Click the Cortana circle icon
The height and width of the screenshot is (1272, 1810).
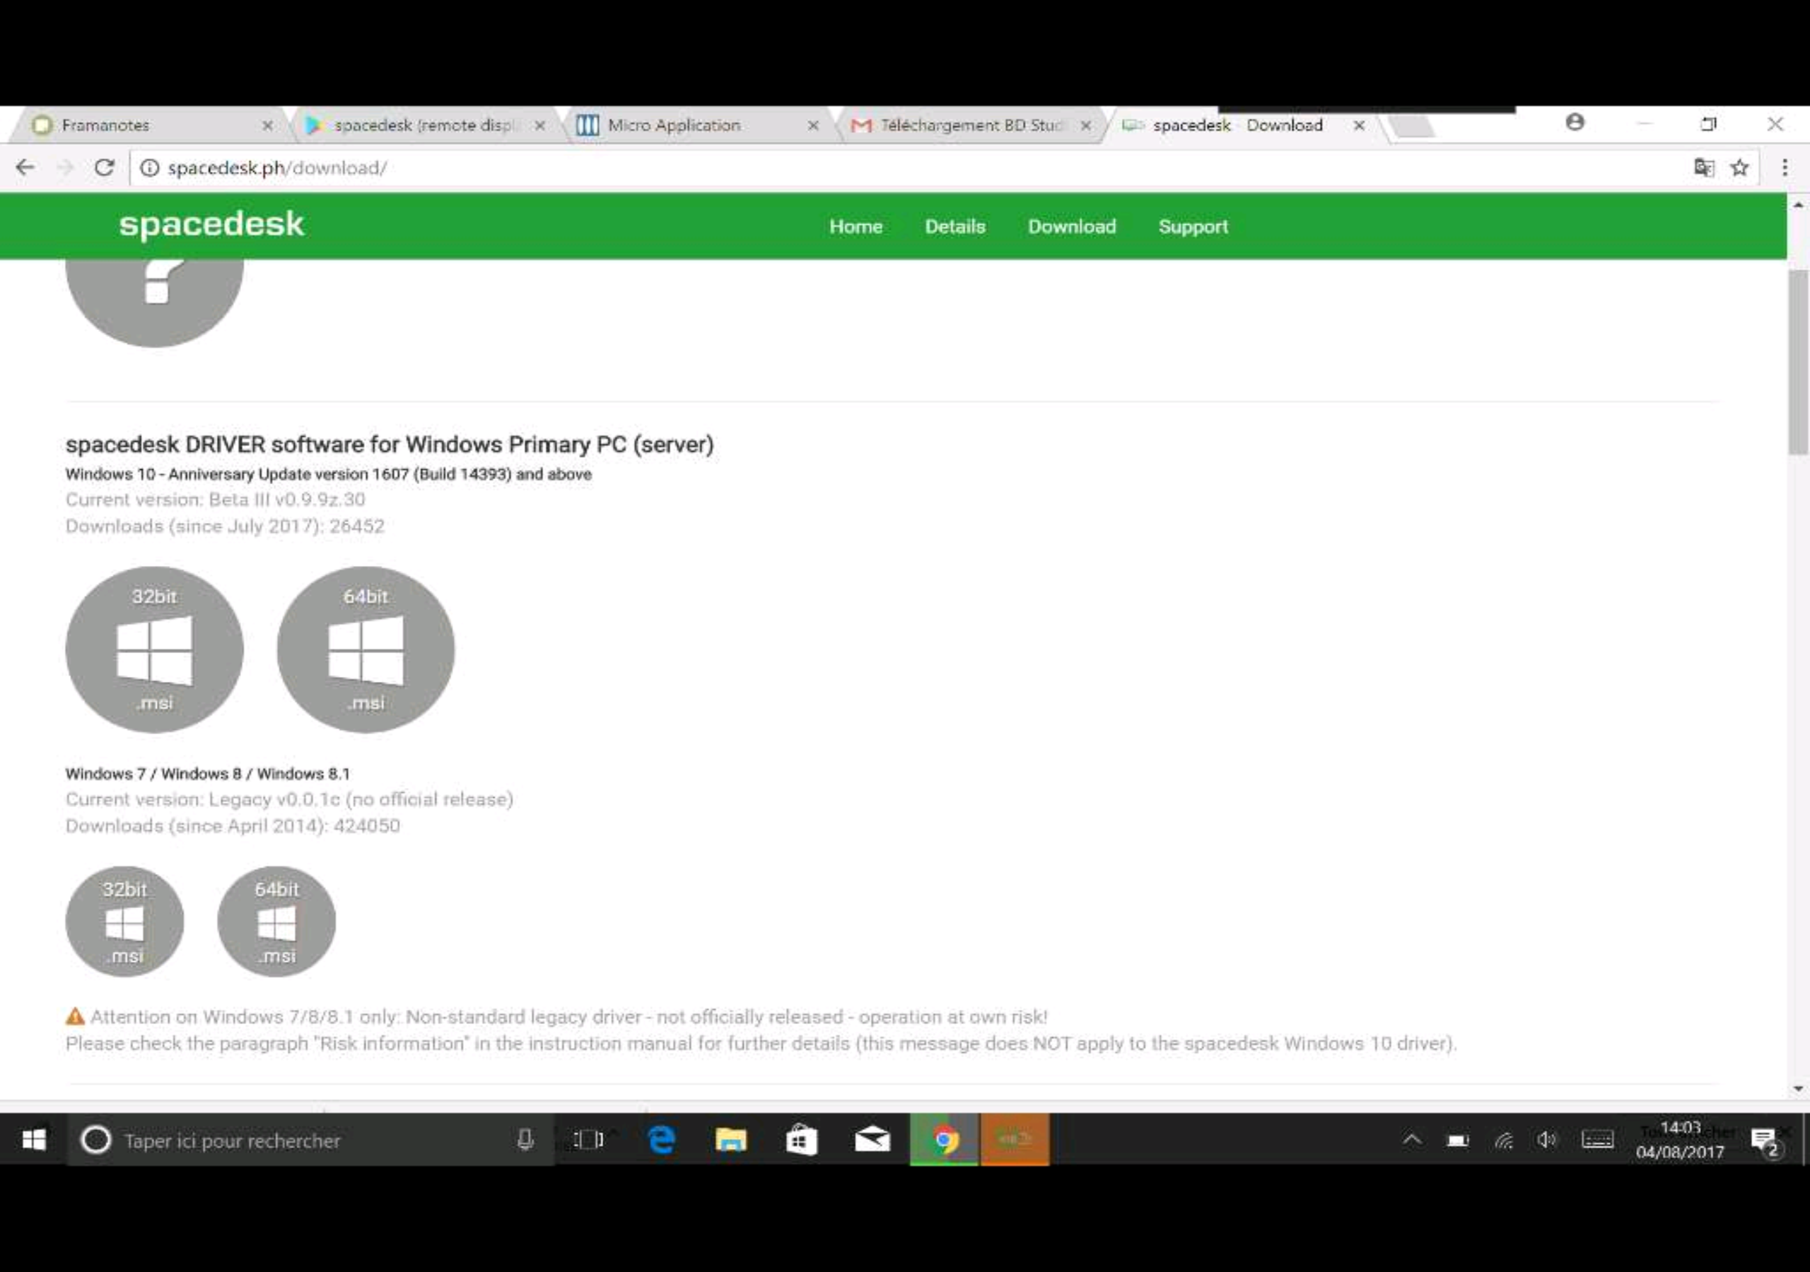point(96,1140)
